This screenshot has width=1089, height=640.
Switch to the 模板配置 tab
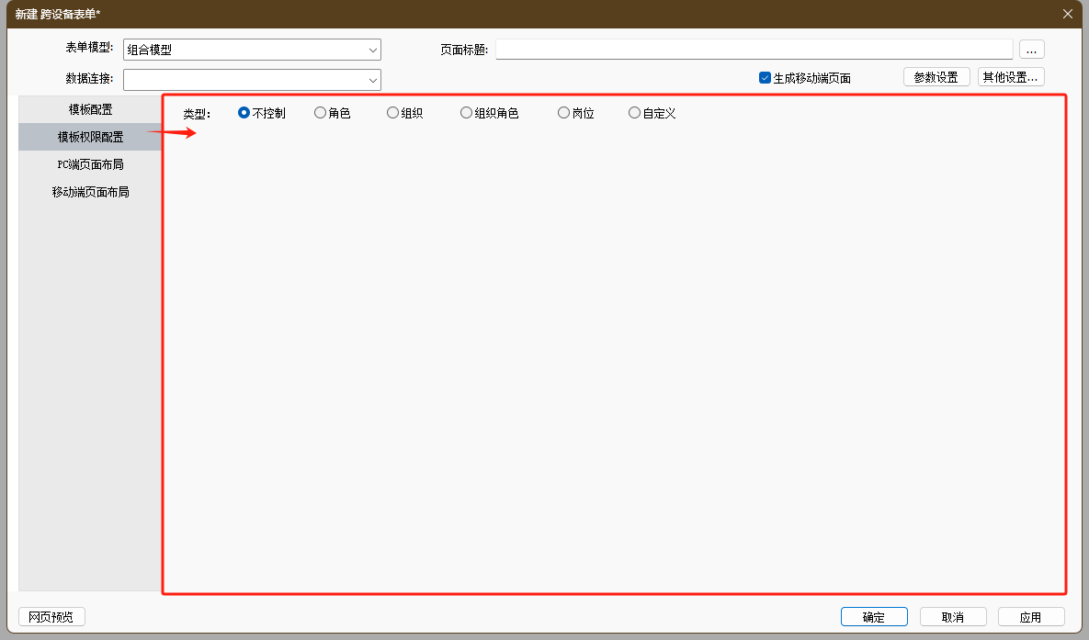coord(90,109)
